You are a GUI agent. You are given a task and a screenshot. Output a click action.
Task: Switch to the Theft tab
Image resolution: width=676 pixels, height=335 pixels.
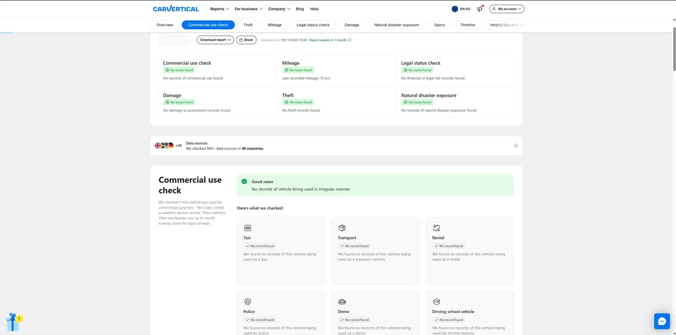point(248,25)
